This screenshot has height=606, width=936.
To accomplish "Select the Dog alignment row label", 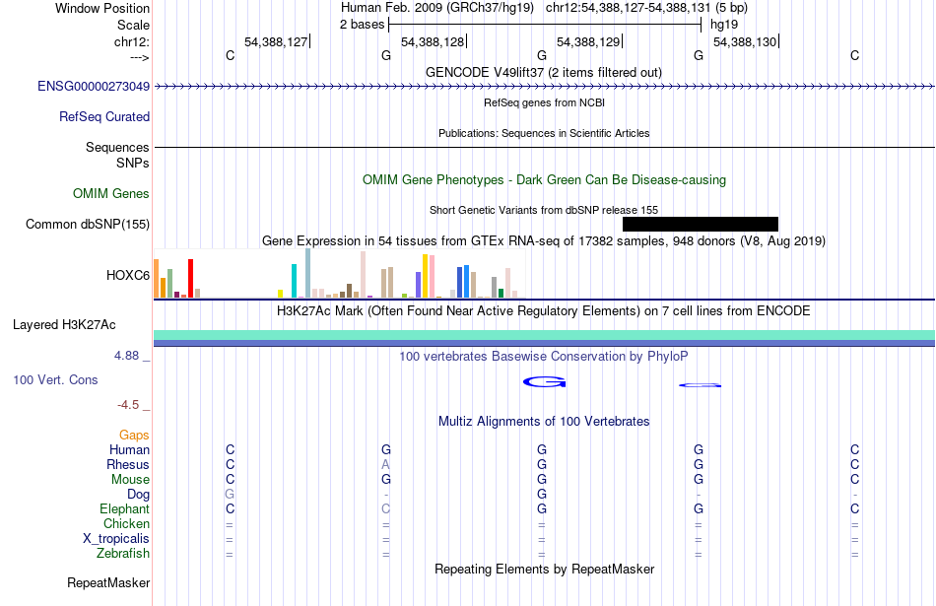I will pos(138,495).
